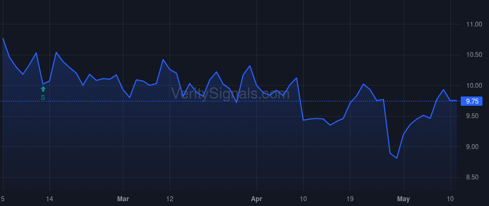The height and width of the screenshot is (206, 489).
Task: Click the green S letter under signal arrow
Action: pos(43,98)
